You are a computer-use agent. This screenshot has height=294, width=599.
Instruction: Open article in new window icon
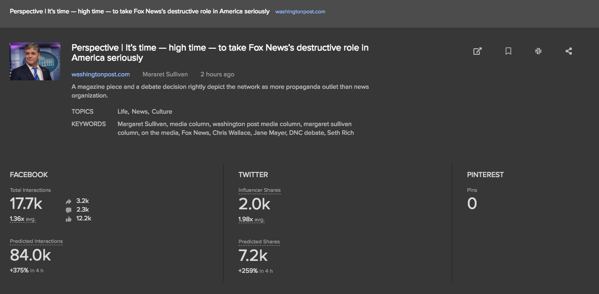pos(477,52)
